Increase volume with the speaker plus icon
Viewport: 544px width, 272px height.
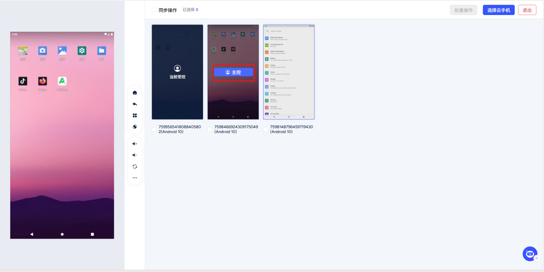tap(135, 144)
